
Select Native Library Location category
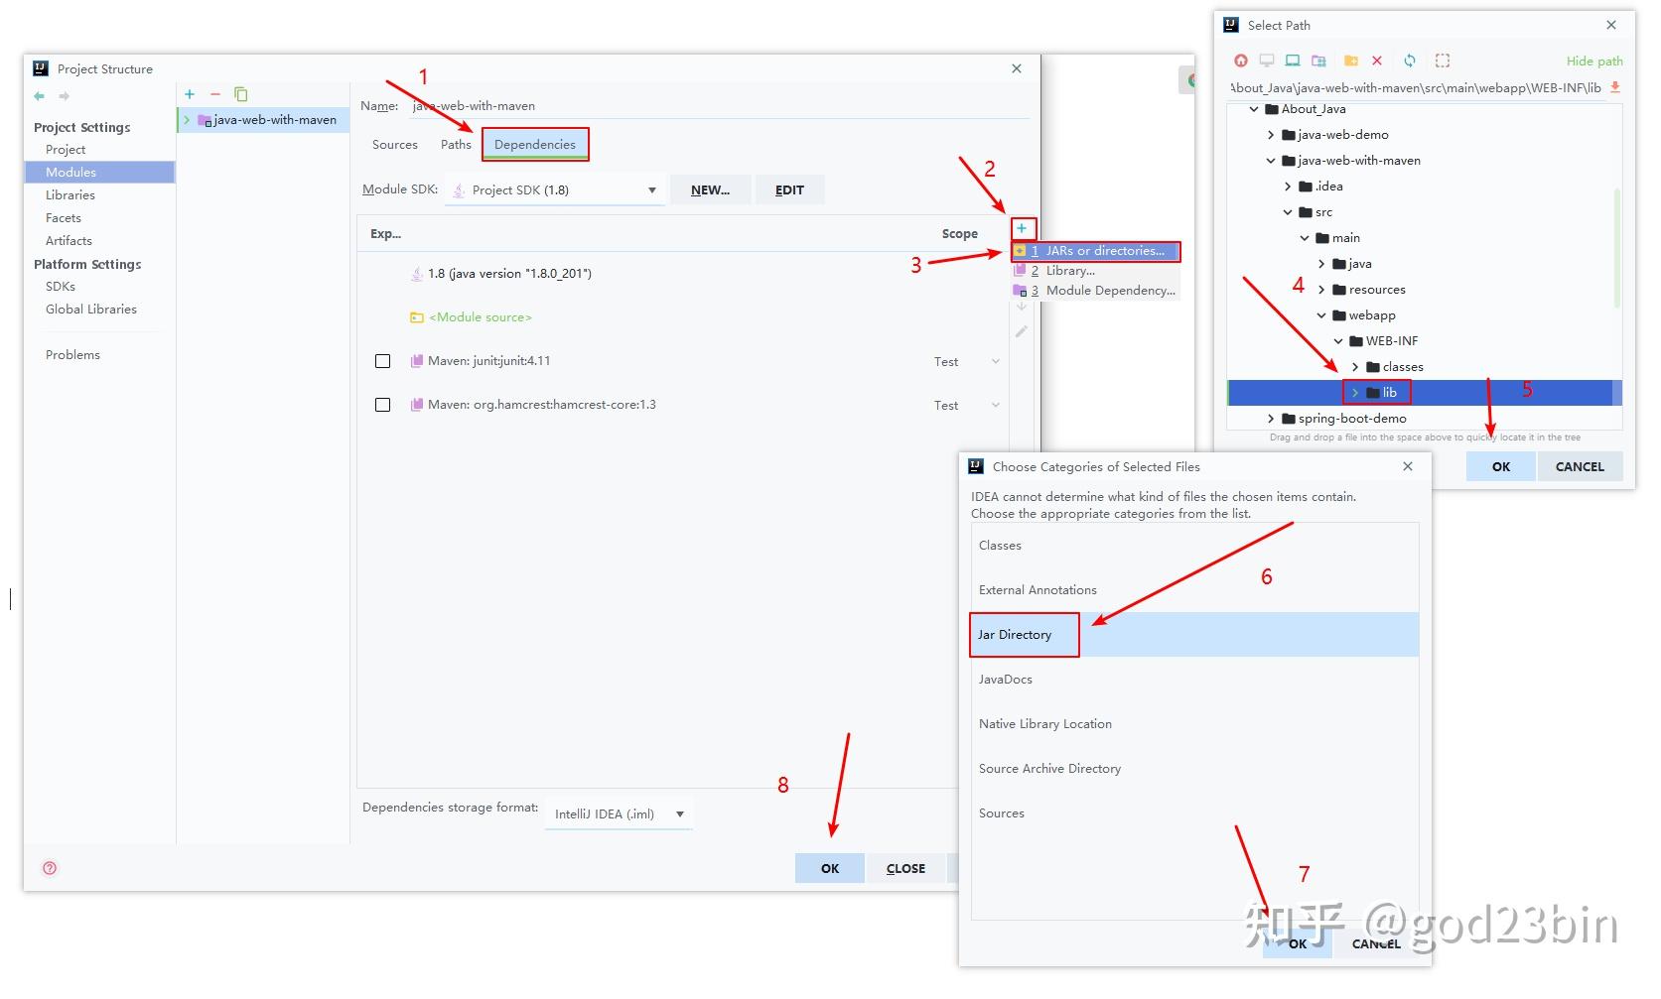[1194, 724]
